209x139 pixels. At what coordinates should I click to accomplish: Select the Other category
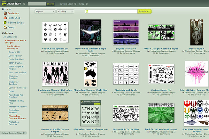click(x=11, y=91)
